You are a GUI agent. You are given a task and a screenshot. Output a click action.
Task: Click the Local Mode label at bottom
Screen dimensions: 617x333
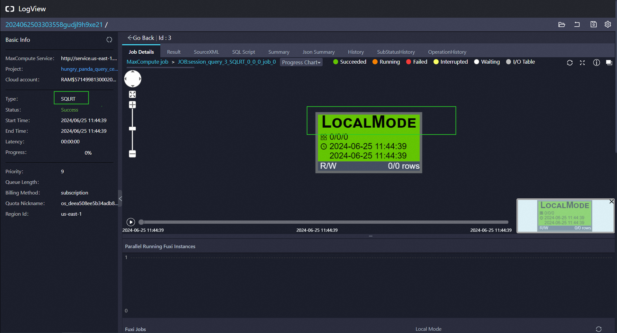pyautogui.click(x=428, y=329)
